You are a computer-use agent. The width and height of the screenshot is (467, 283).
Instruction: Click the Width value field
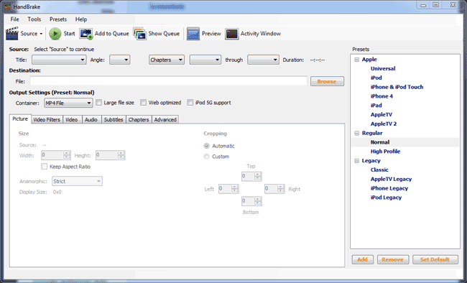(56, 155)
